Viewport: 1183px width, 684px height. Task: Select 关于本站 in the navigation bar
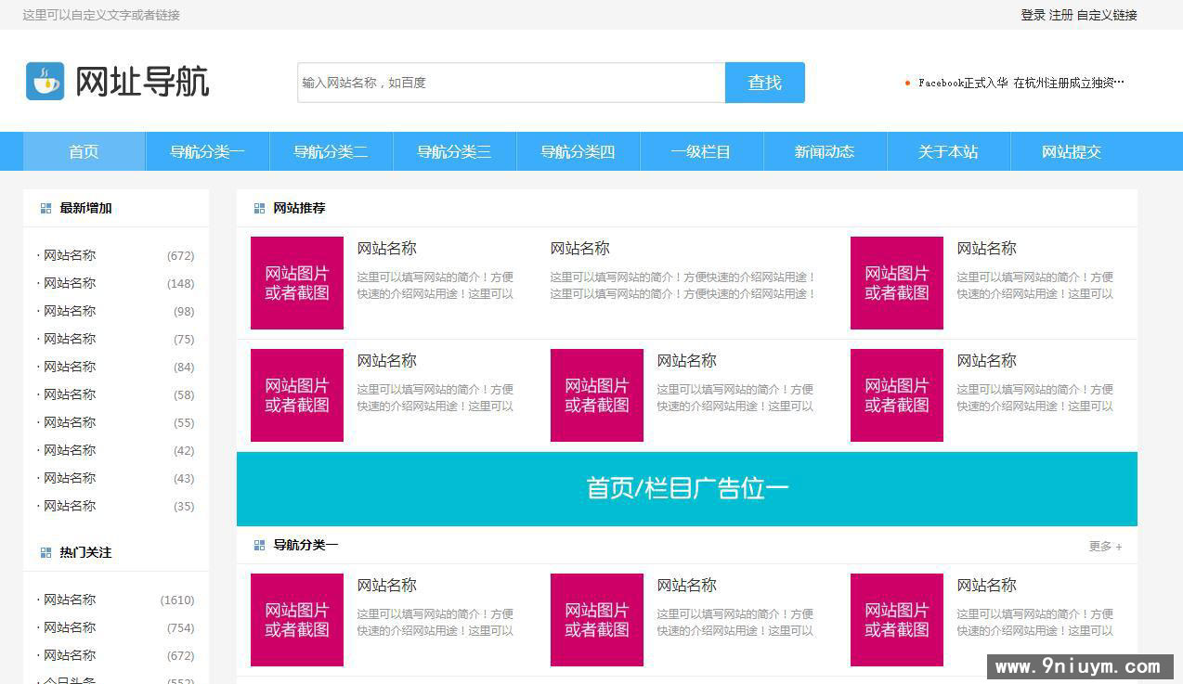pos(948,151)
